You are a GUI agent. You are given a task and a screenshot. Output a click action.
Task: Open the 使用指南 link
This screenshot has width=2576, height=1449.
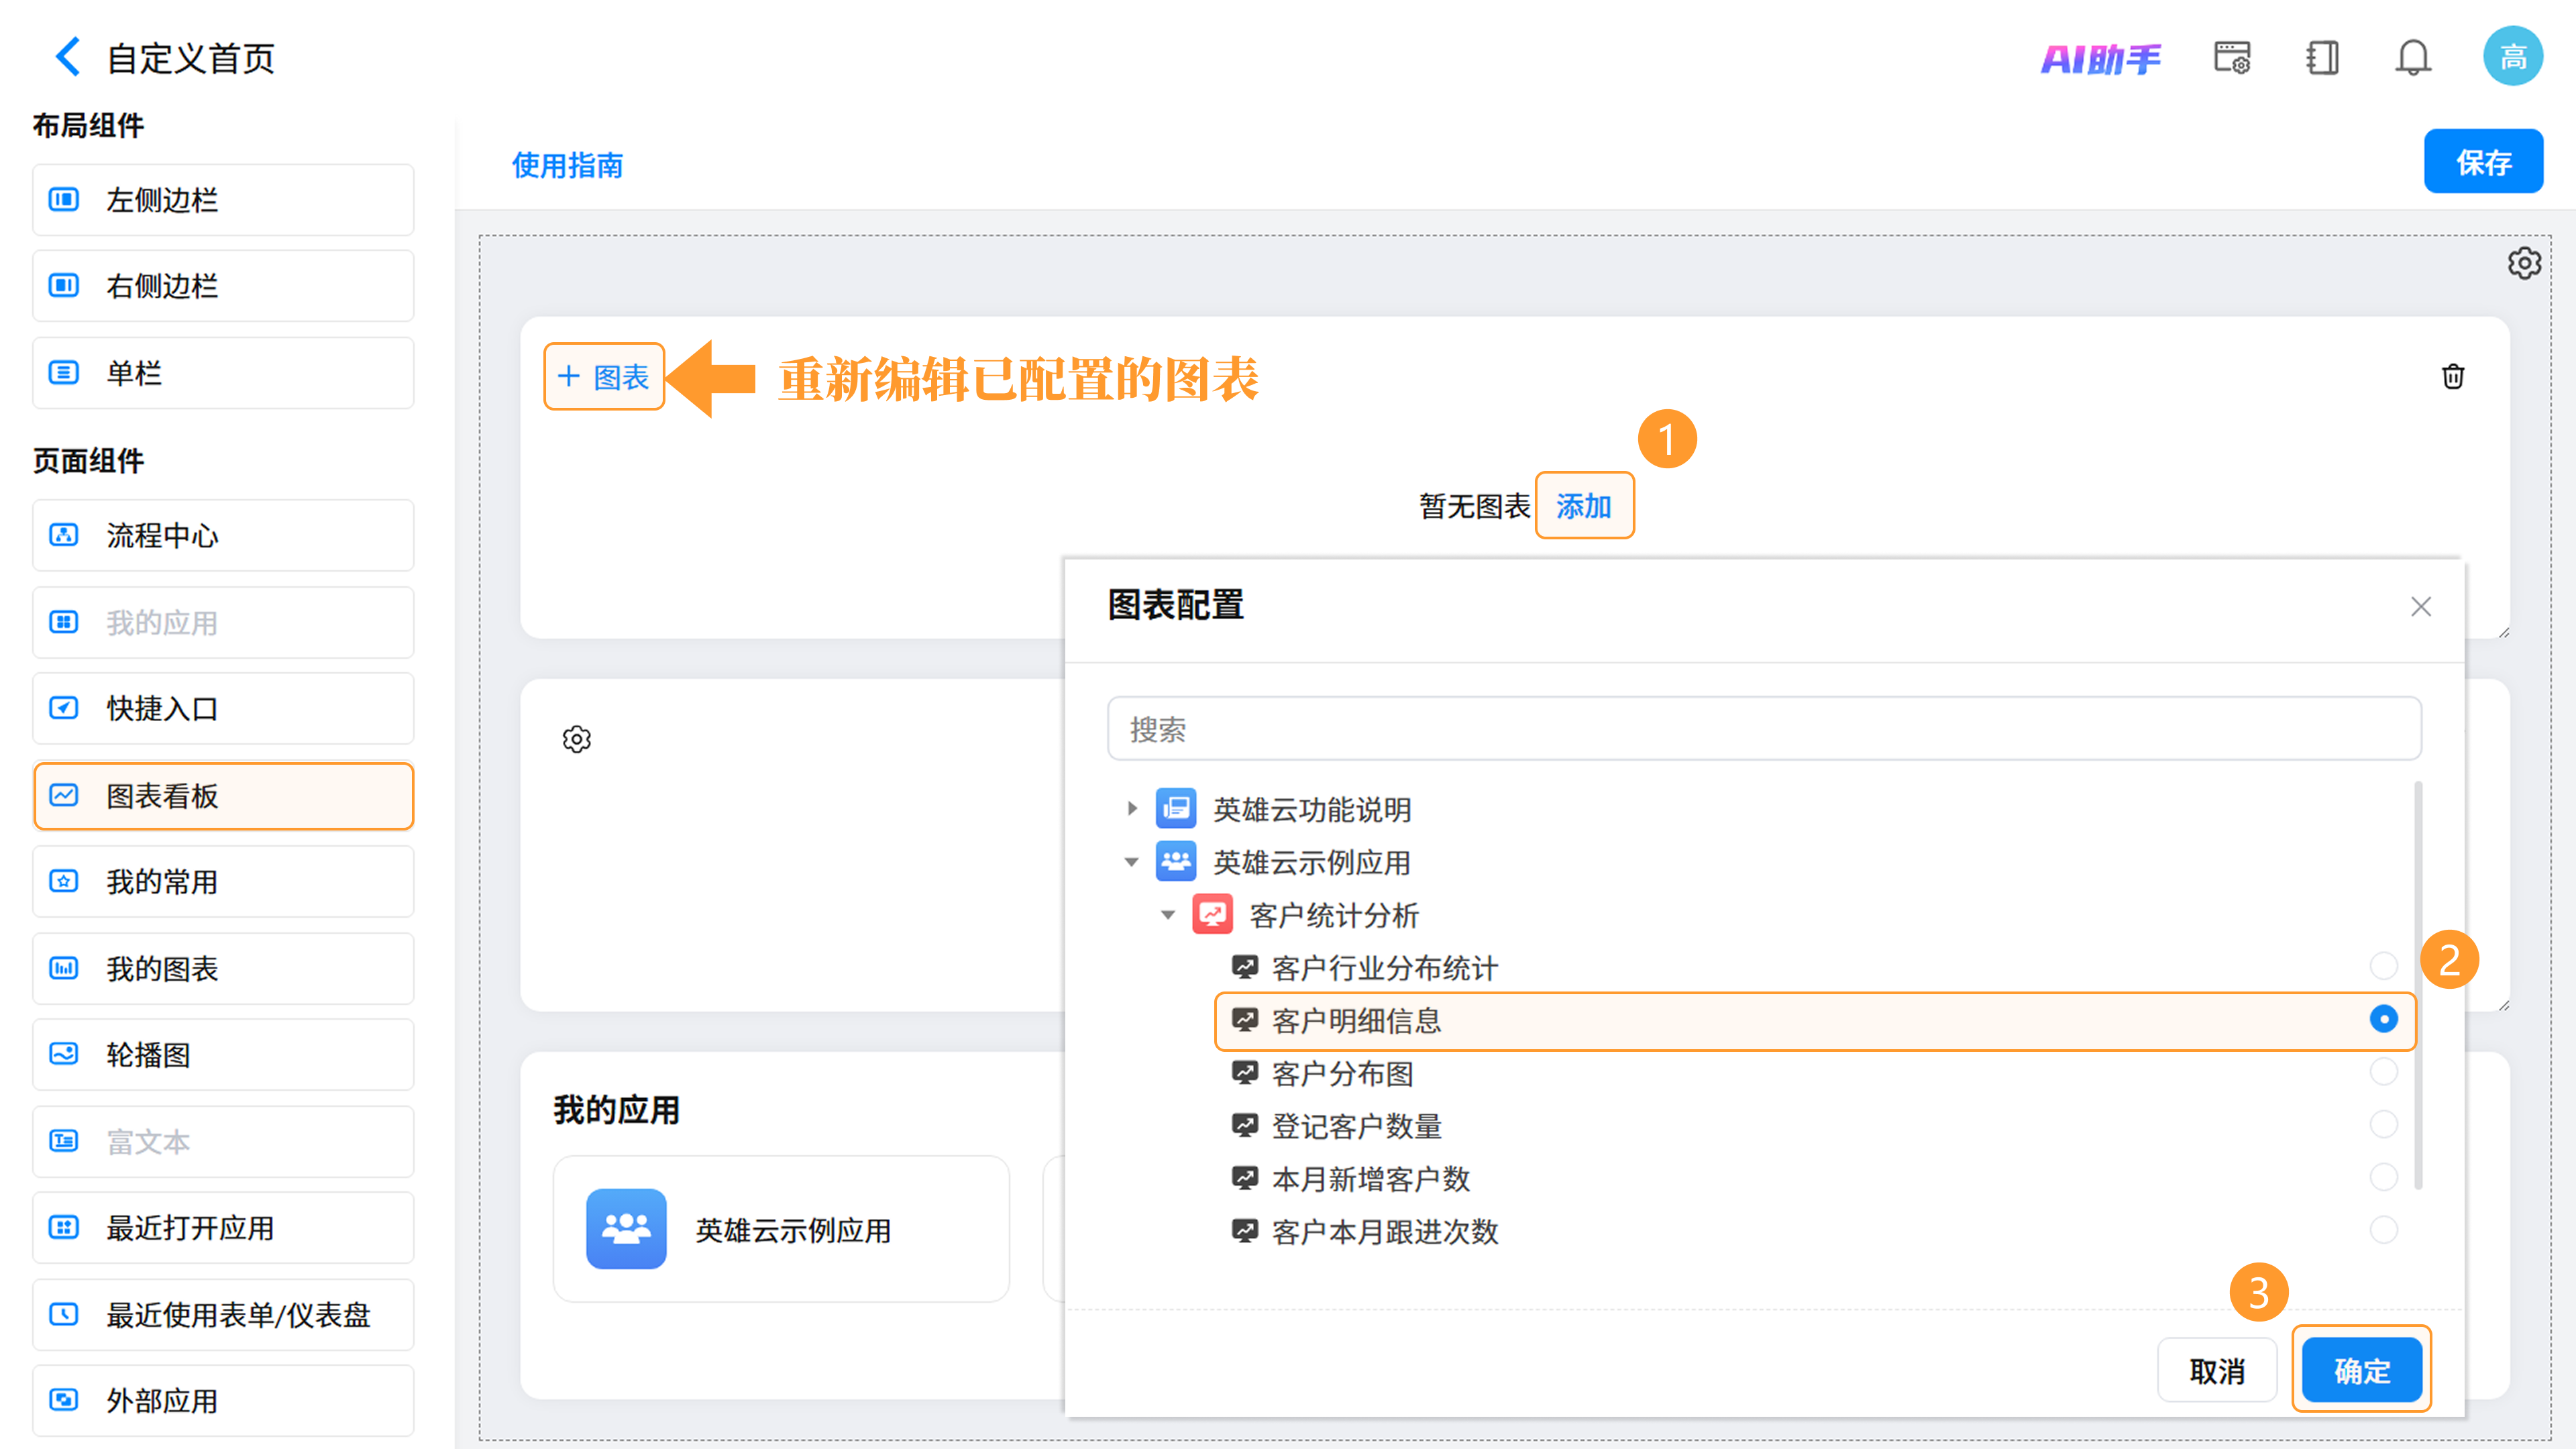[567, 165]
